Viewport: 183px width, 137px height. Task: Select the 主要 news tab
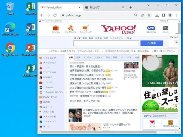tap(71, 58)
